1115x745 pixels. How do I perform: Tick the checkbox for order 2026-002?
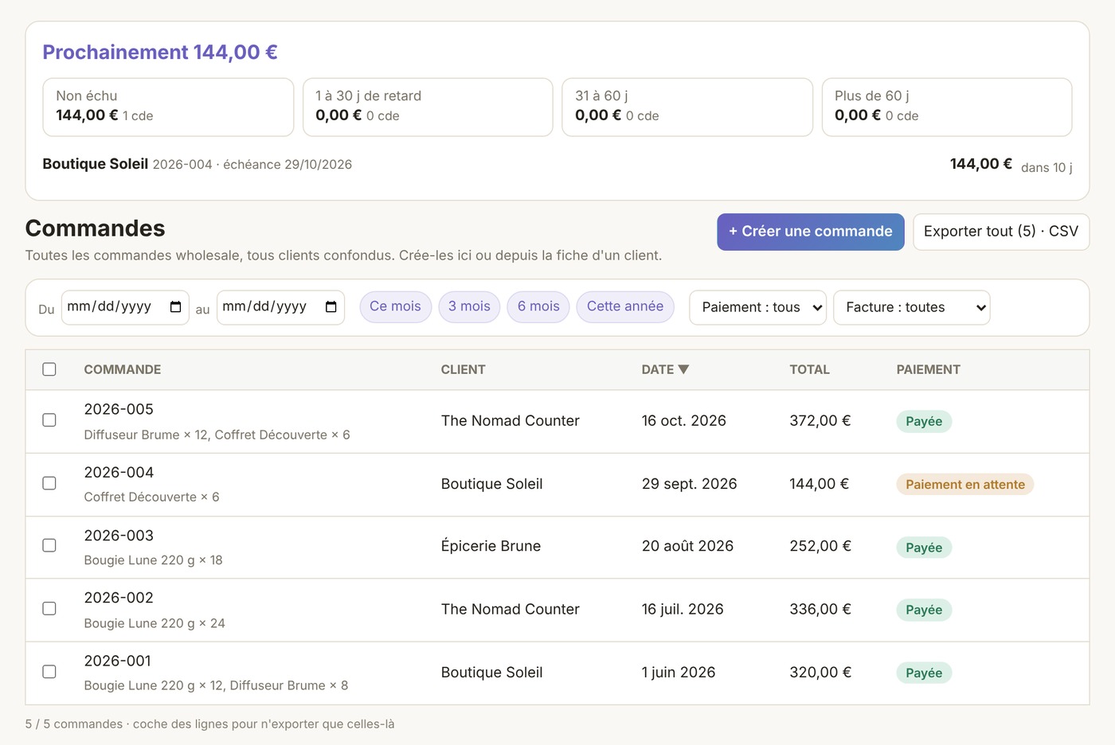point(49,609)
